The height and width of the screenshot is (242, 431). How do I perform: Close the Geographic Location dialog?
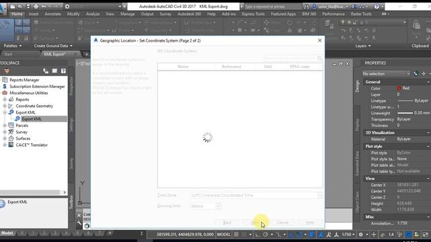pos(320,40)
